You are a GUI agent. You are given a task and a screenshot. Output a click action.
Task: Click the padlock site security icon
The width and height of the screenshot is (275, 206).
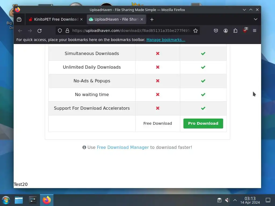coord(67,31)
